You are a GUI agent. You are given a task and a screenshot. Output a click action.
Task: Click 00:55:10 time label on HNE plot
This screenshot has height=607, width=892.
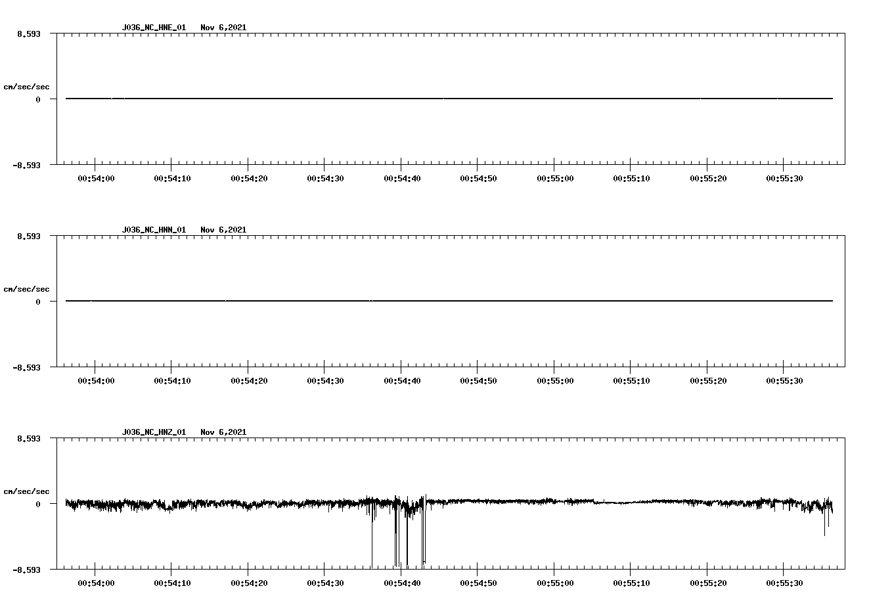pyautogui.click(x=631, y=179)
